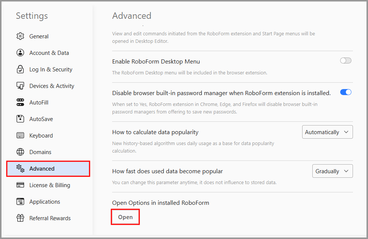Open the data popularity Automatically dropdown
The height and width of the screenshot is (239, 368).
coord(327,132)
